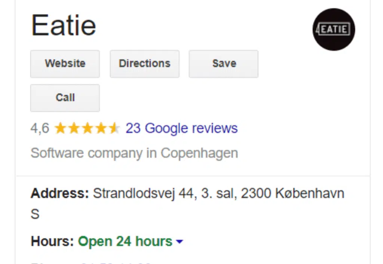The height and width of the screenshot is (264, 383).
Task: Click the fourth gold rating star
Action: 101,128
